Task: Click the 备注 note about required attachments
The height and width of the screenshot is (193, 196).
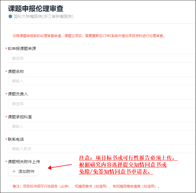Action: coord(86,186)
